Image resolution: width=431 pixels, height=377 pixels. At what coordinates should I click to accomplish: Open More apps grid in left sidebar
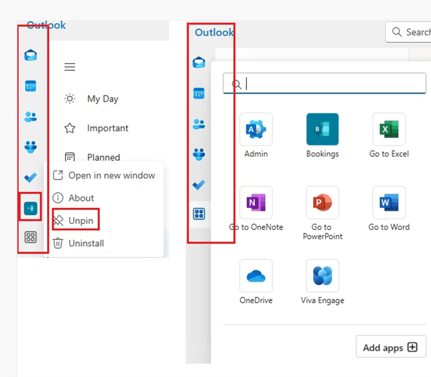coord(31,237)
